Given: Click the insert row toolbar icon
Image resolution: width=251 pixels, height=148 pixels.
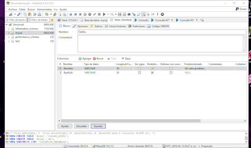Looking at the screenshot, I should (x=85, y=14).
